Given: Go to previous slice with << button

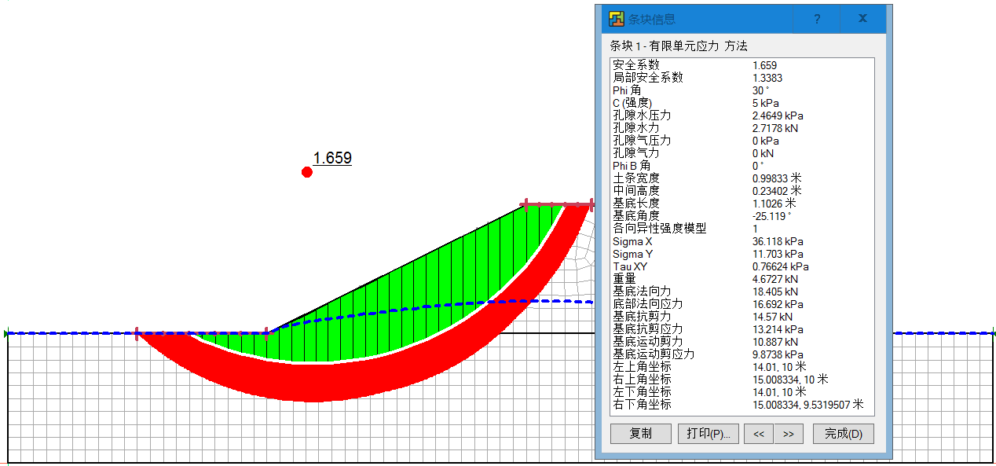Looking at the screenshot, I should (759, 434).
